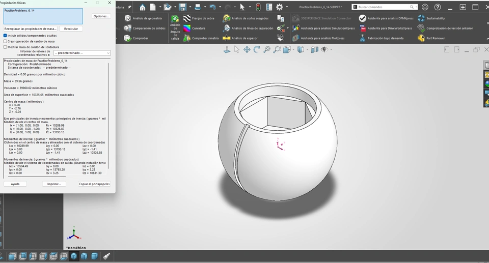The width and height of the screenshot is (489, 263).
Task: Enable Crear operación de centro de masa
Action: [x=6, y=41]
